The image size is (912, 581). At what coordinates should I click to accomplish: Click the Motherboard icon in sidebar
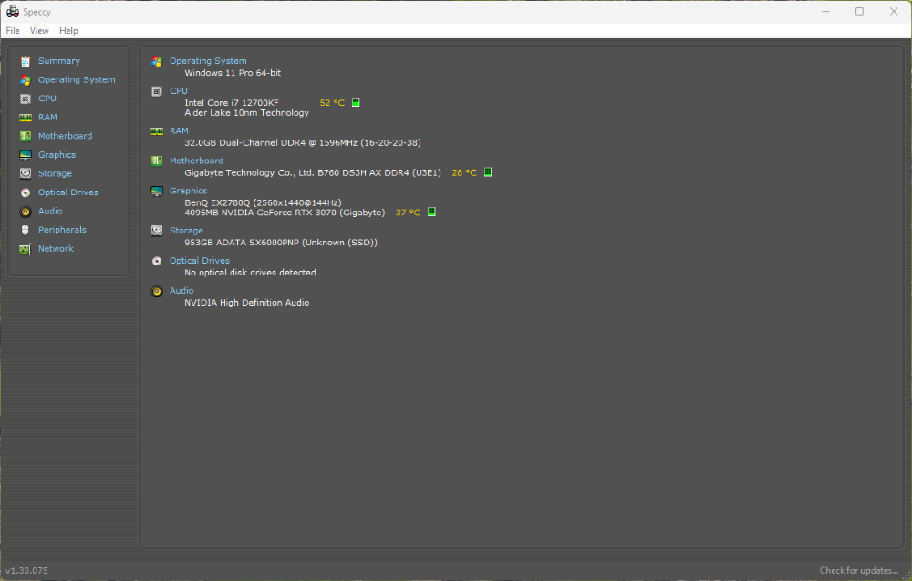[25, 136]
